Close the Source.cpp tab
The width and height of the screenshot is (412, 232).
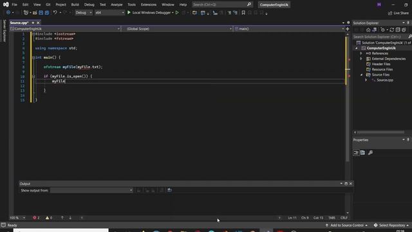click(38, 23)
